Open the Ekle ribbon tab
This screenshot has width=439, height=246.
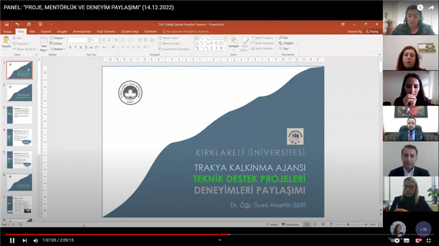(32, 32)
